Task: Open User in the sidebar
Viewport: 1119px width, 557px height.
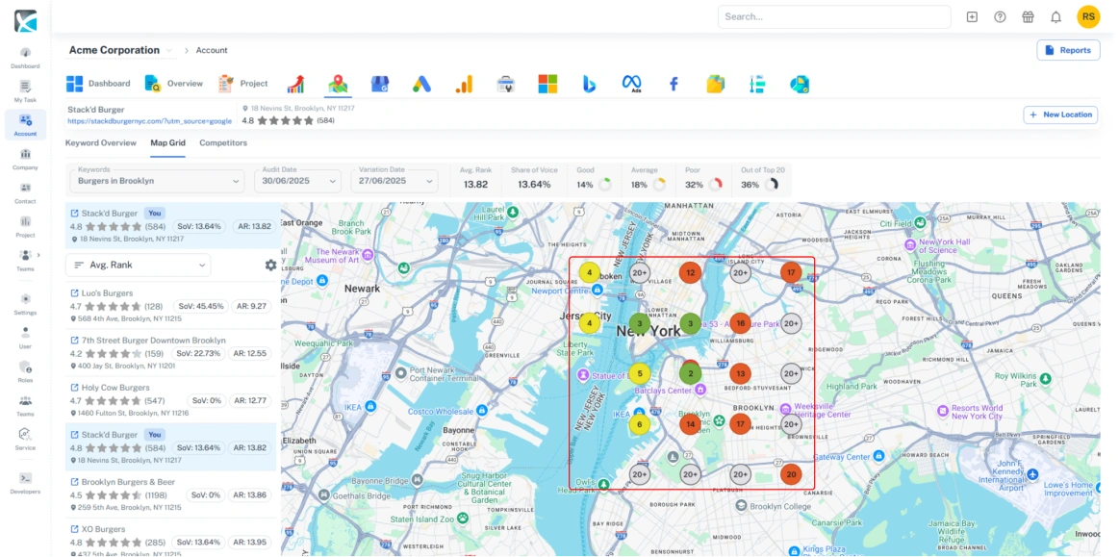Action: (25, 338)
